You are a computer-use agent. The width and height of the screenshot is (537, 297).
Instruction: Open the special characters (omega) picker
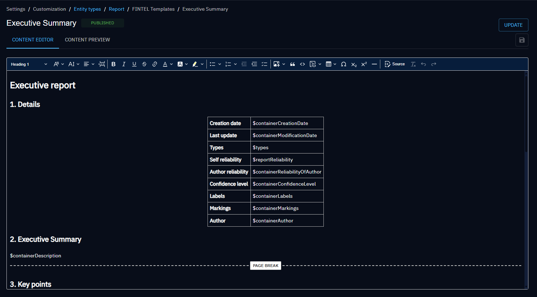[343, 64]
